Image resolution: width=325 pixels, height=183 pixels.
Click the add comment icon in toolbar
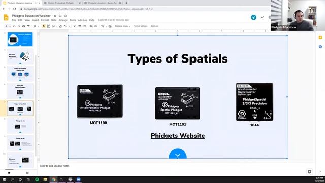96,26
